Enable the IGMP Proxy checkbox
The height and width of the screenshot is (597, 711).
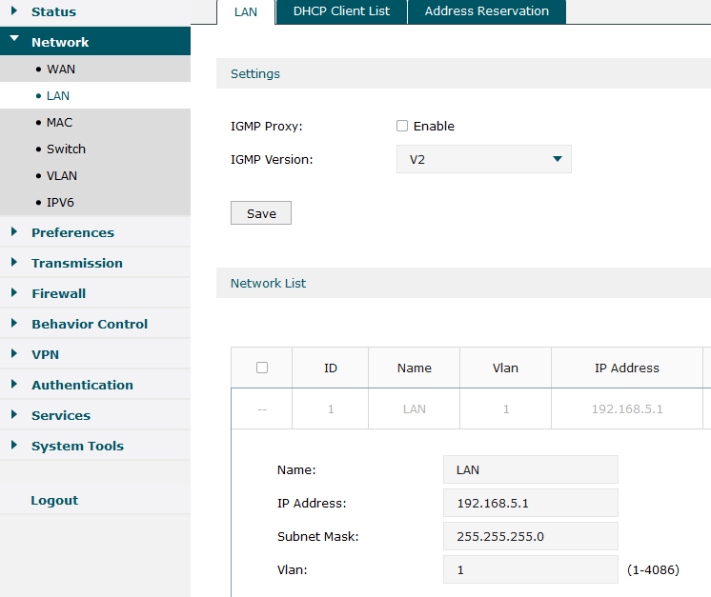(402, 127)
